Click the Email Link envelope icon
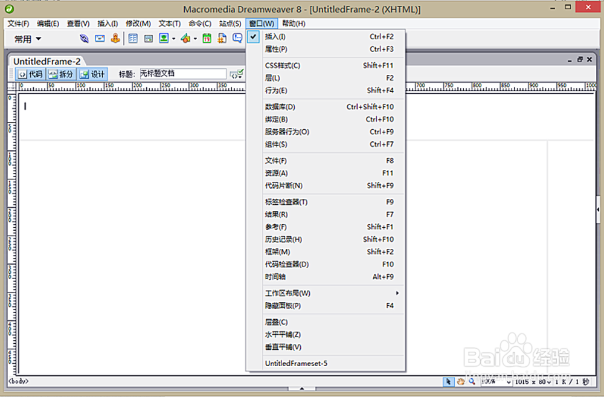Screen dimensions: 604x397 tap(100, 39)
